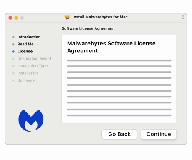Click the installer package icon in title

click(67, 17)
